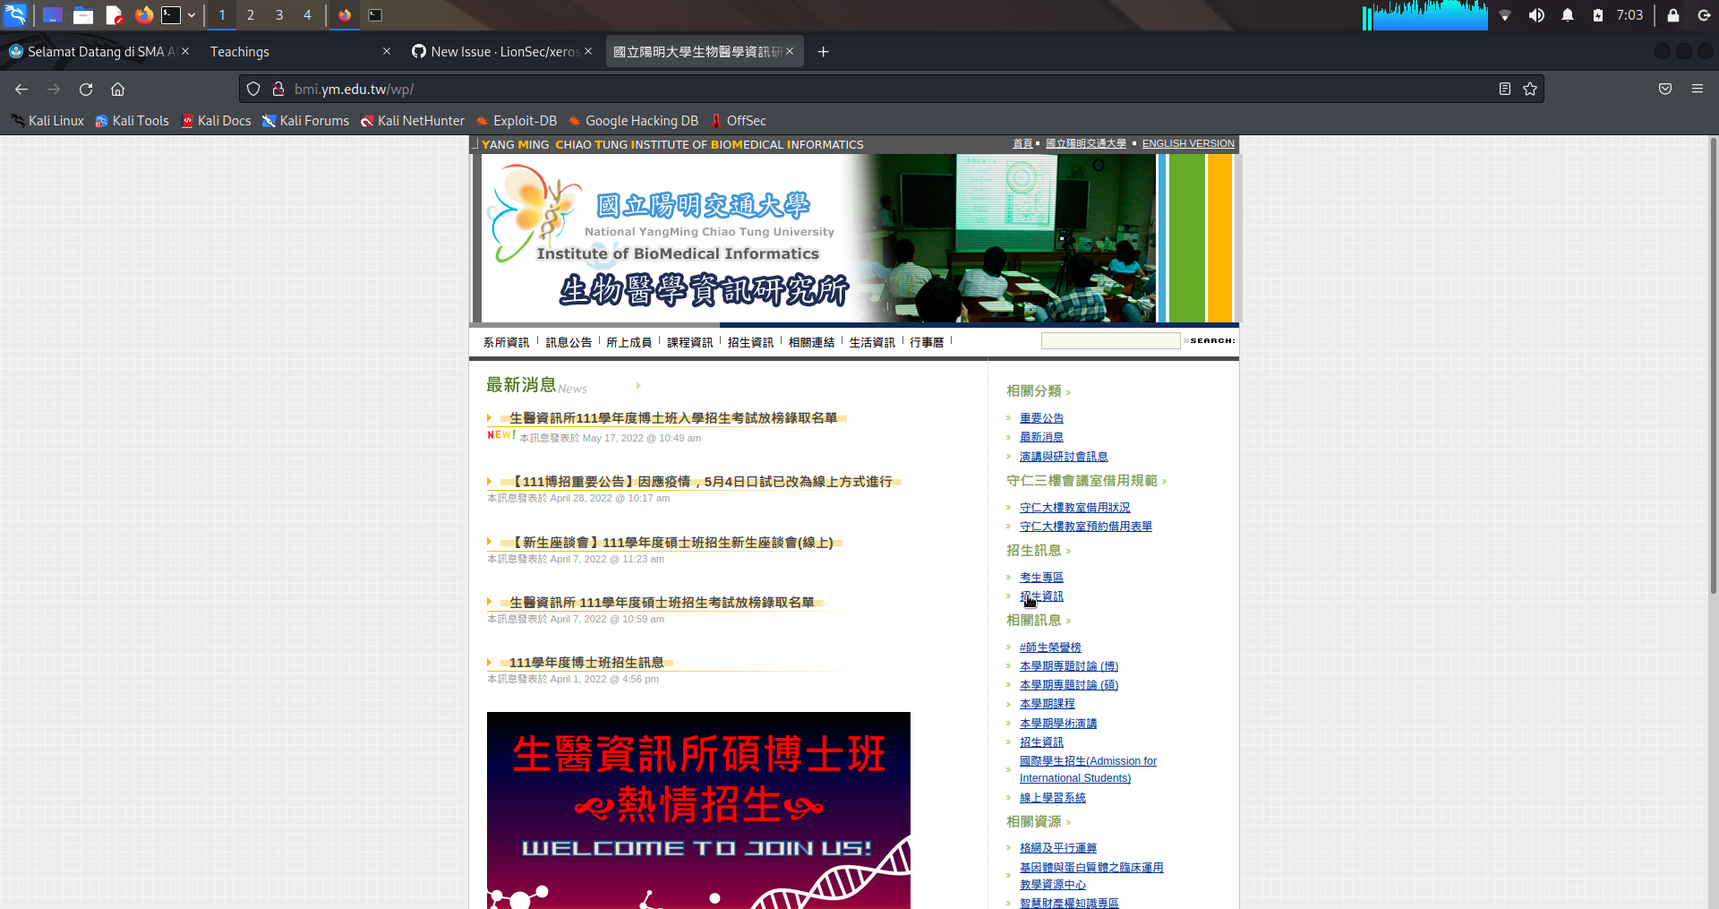Go to the Firefox home page
Screen dimensions: 1719x909
pyautogui.click(x=117, y=90)
